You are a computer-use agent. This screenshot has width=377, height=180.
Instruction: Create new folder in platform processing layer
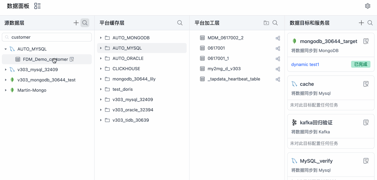[266, 23]
